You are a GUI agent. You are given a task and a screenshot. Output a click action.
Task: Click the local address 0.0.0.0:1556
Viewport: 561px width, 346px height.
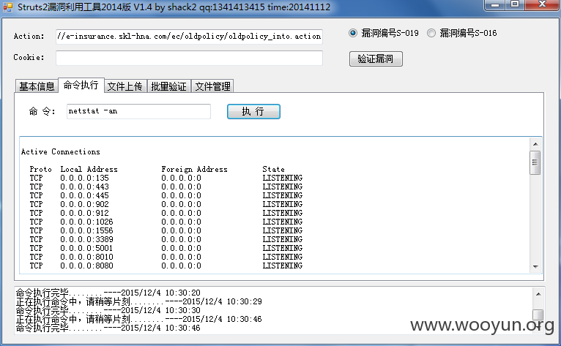tap(86, 230)
